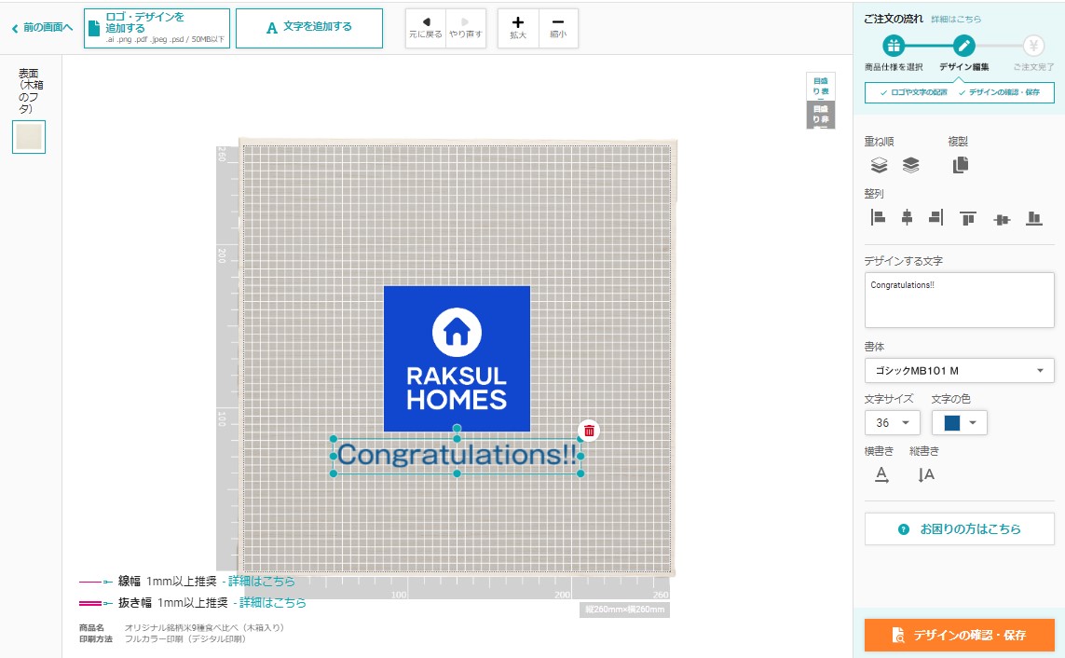Select the ご注文完了 step label
The image size is (1065, 658).
pyautogui.click(x=1033, y=67)
